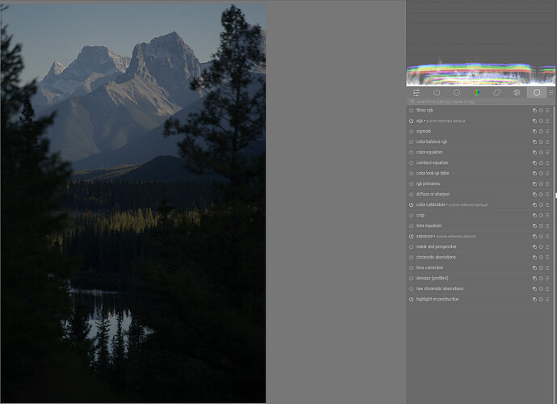Open multi-instance menu for lens correction
The image size is (557, 404).
534,267
